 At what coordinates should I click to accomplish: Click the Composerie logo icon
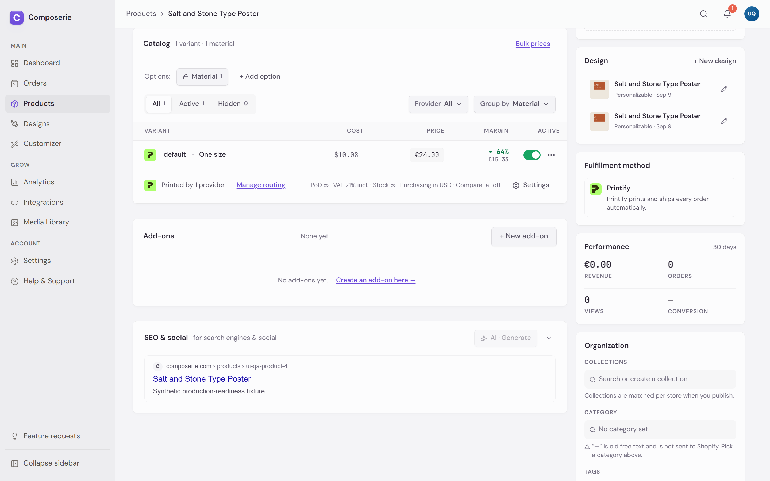17,17
